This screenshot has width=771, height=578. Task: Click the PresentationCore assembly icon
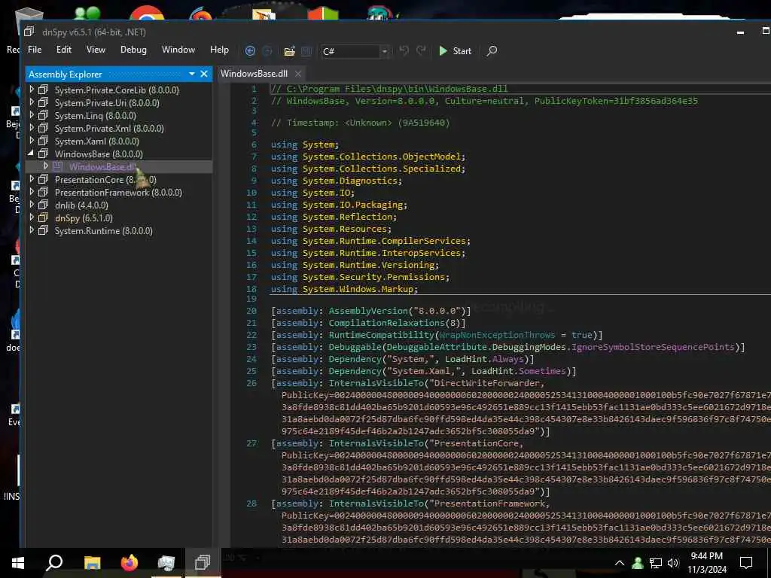43,179
